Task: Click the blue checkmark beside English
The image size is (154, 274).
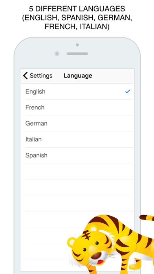Action: pyautogui.click(x=128, y=91)
